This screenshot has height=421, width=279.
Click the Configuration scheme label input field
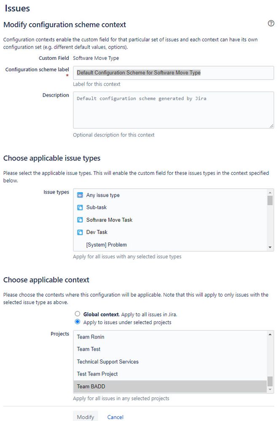[174, 73]
